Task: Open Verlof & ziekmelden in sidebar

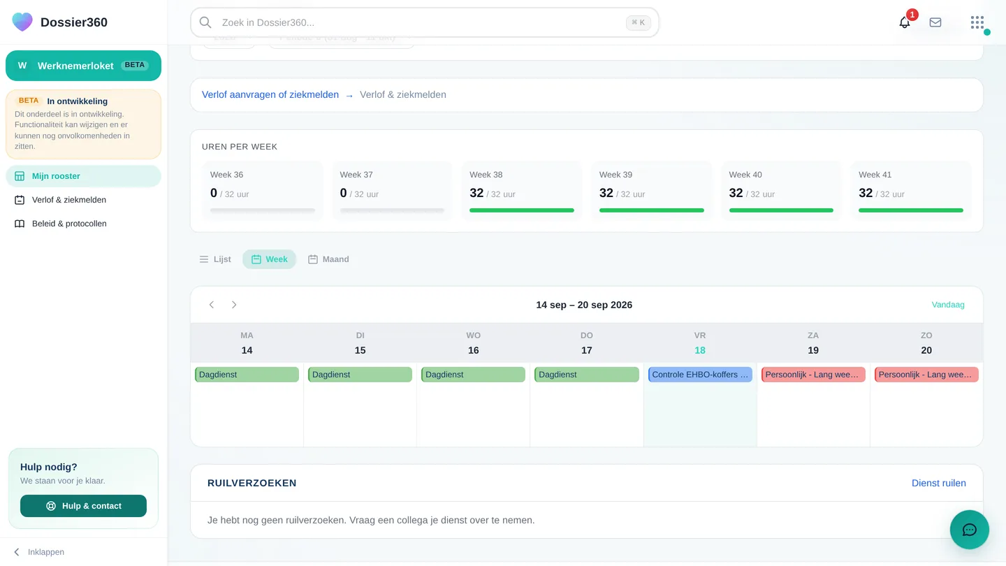Action: coord(83,200)
